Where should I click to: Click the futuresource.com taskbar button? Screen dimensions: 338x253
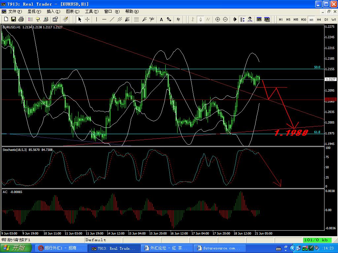click(216, 248)
